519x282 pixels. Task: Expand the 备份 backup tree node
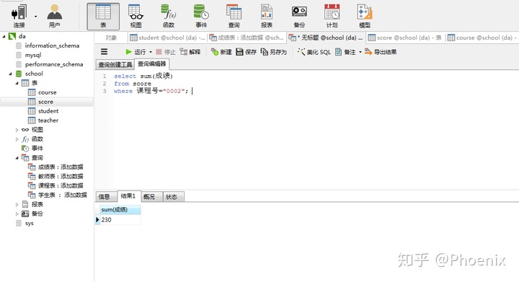[17, 213]
